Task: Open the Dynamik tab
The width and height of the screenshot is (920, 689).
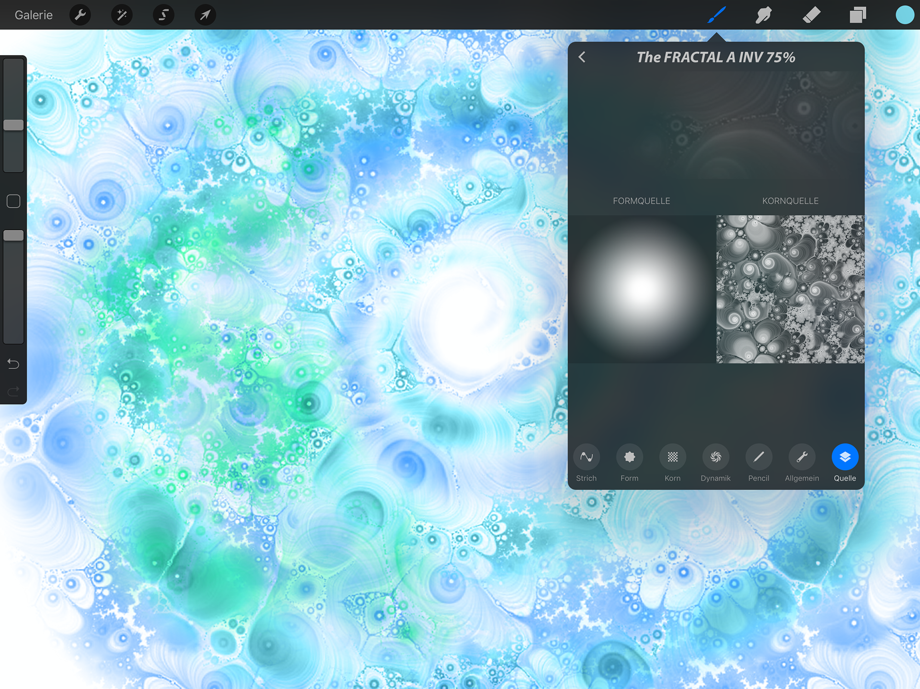Action: point(715,463)
